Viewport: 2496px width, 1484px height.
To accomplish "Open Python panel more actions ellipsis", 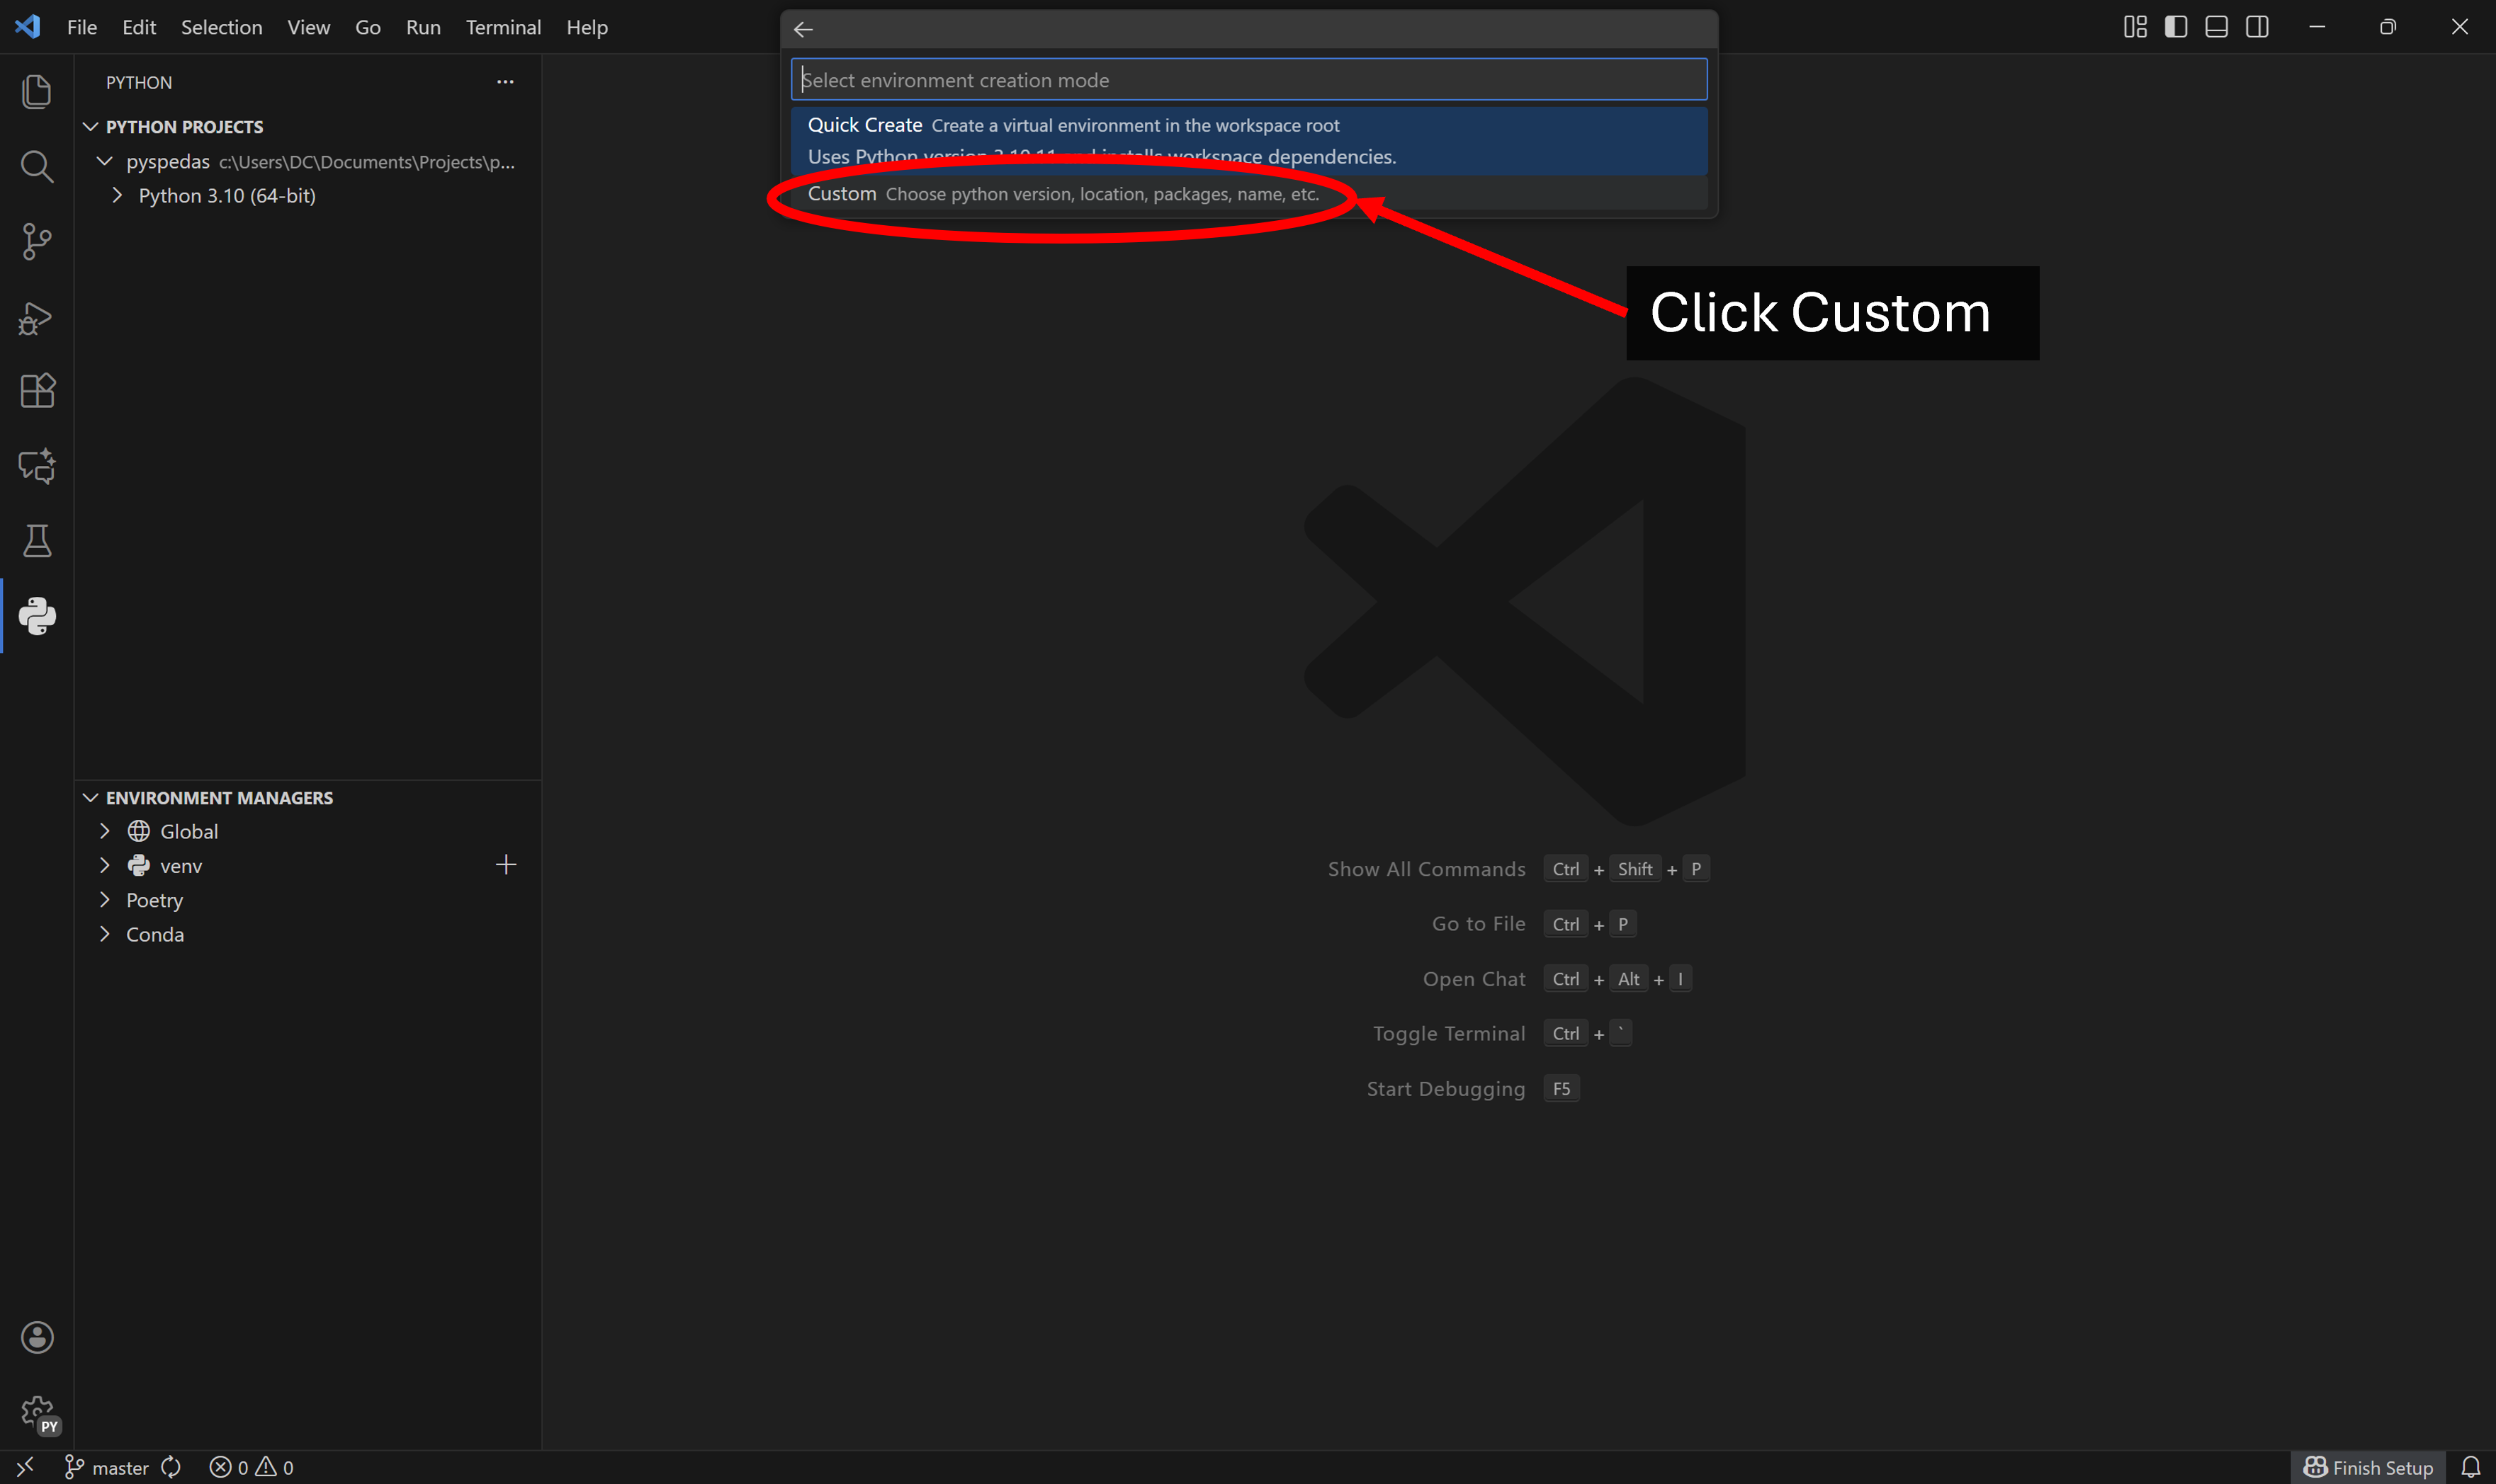I will pos(505,82).
